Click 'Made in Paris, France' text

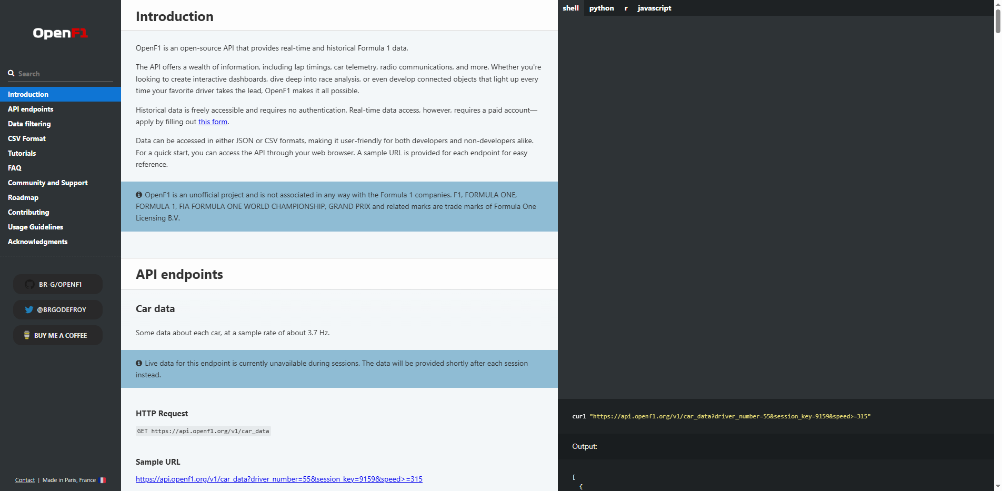pos(69,480)
